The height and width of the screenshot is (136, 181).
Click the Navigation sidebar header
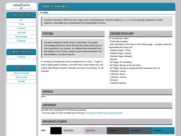tap(21, 15)
